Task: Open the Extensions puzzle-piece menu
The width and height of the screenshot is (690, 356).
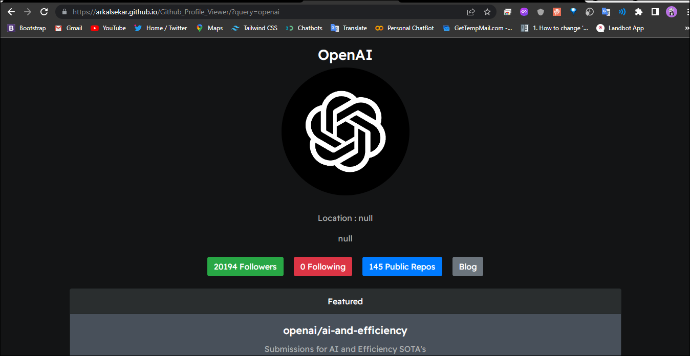Action: tap(639, 12)
